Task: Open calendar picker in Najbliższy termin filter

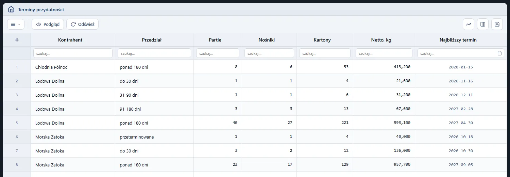Action: coord(499,53)
